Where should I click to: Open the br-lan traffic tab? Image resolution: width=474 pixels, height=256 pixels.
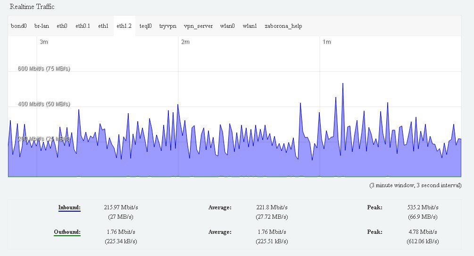(x=42, y=26)
